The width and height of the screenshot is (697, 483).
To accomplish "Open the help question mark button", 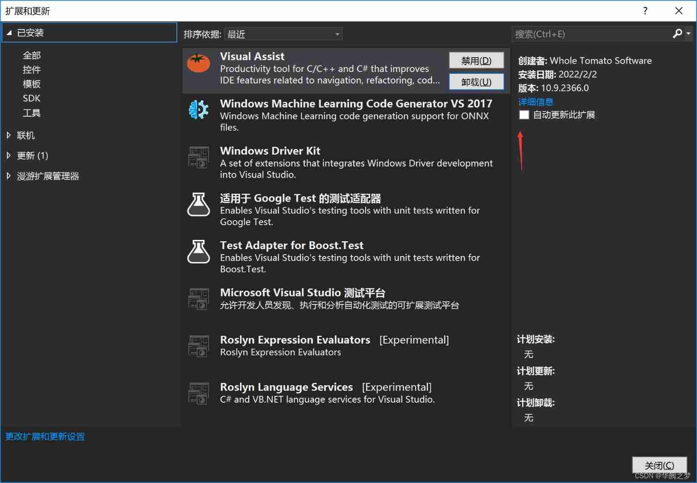I will point(645,11).
